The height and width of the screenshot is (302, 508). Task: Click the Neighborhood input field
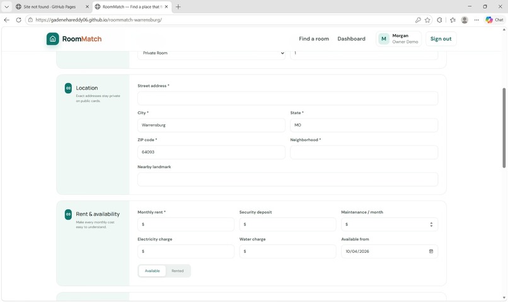pos(364,152)
